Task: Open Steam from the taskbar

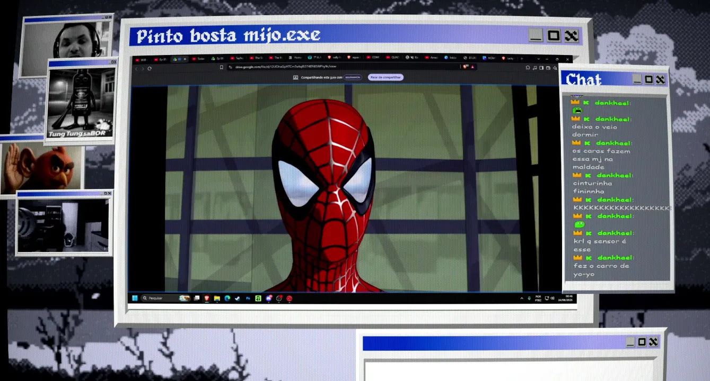Action: pyautogui.click(x=237, y=298)
